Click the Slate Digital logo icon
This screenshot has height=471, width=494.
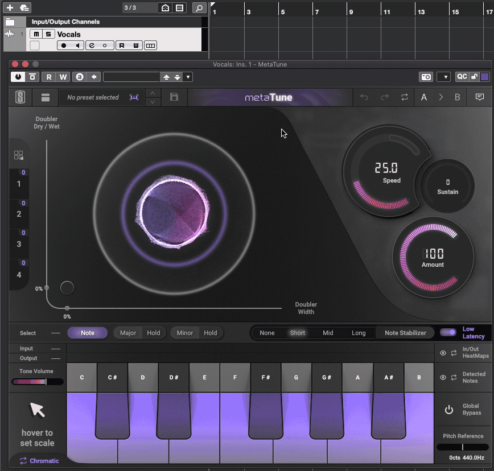click(20, 97)
